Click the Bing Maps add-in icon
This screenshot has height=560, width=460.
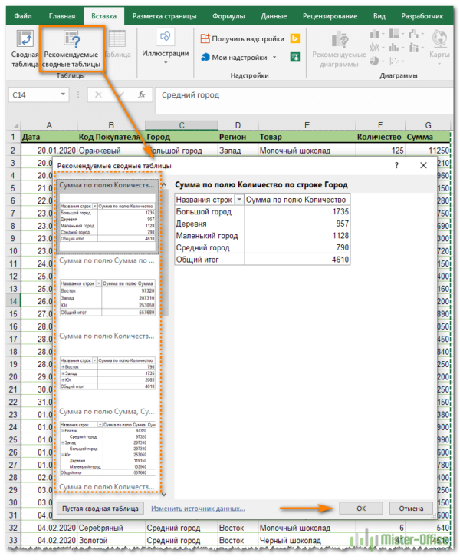point(295,38)
